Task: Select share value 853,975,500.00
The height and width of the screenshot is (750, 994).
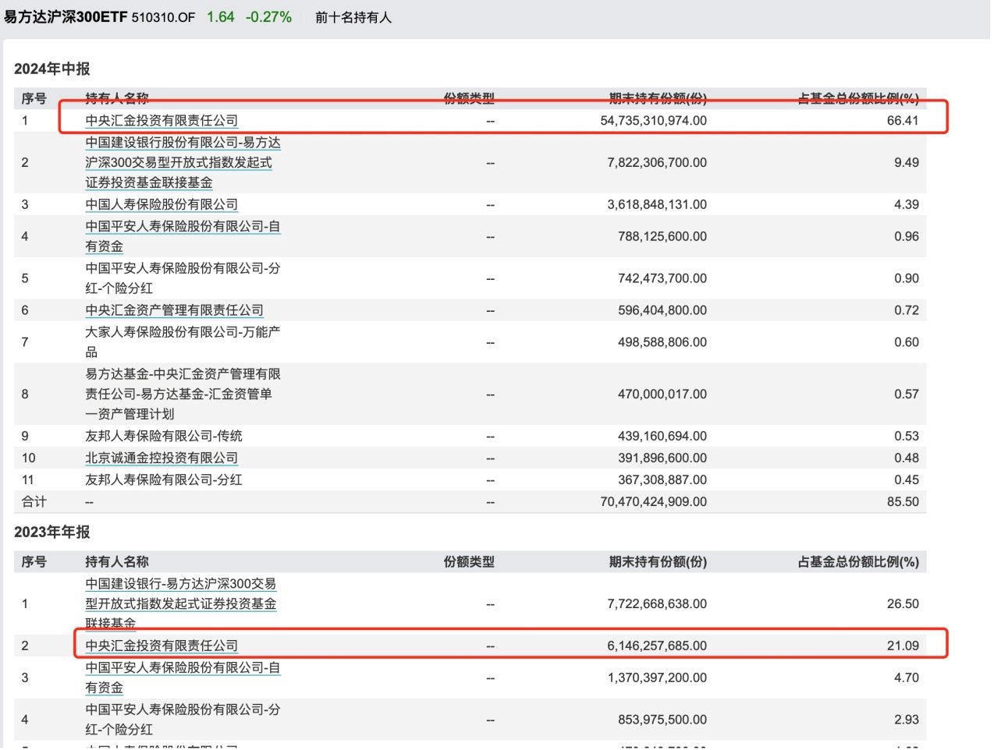Action: coord(662,720)
